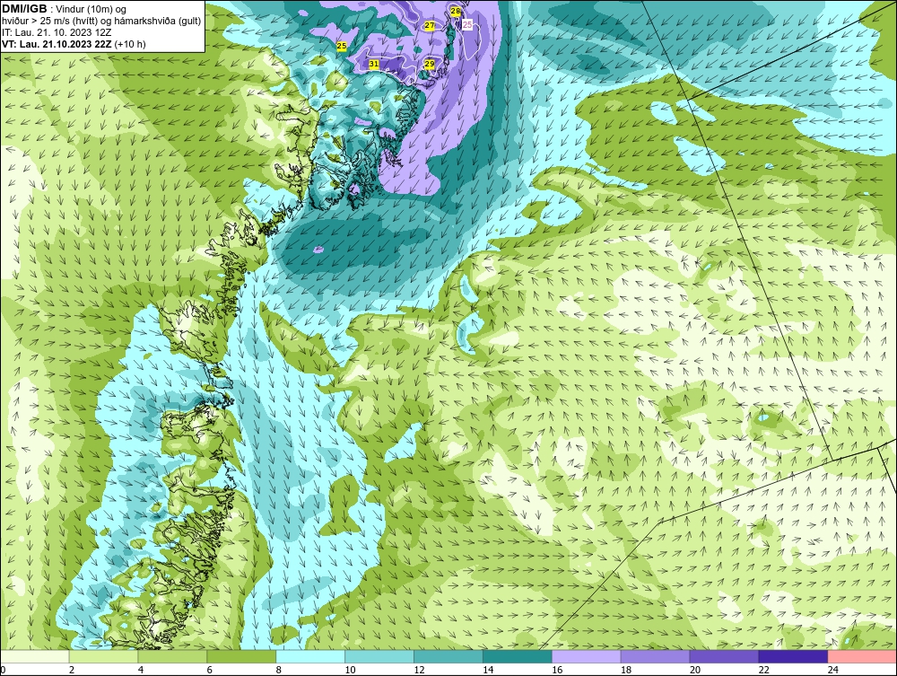Pick the 2–4 m/s light yellow-green swatch
Image resolution: width=897 pixels, height=676 pixels.
103,656
